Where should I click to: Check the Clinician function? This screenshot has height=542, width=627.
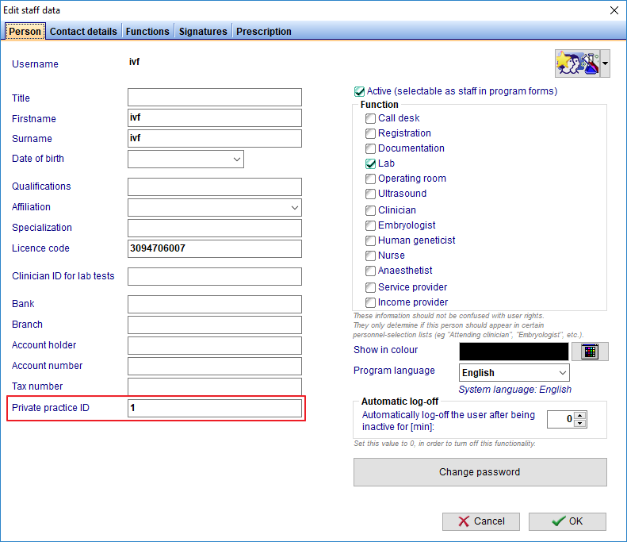click(x=370, y=210)
